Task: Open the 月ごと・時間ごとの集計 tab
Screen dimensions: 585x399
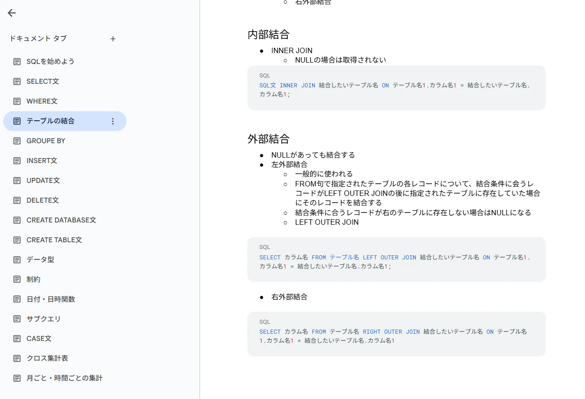Action: coord(65,378)
